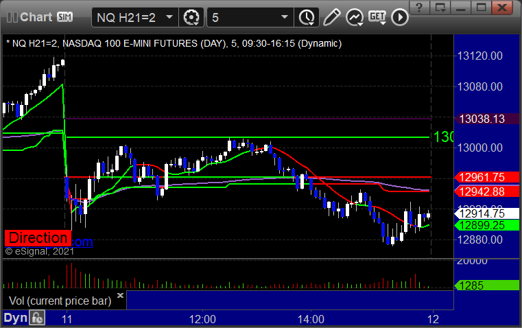Viewport: 522px width, 328px height.
Task: Maximize the chart window
Action: [x=481, y=8]
